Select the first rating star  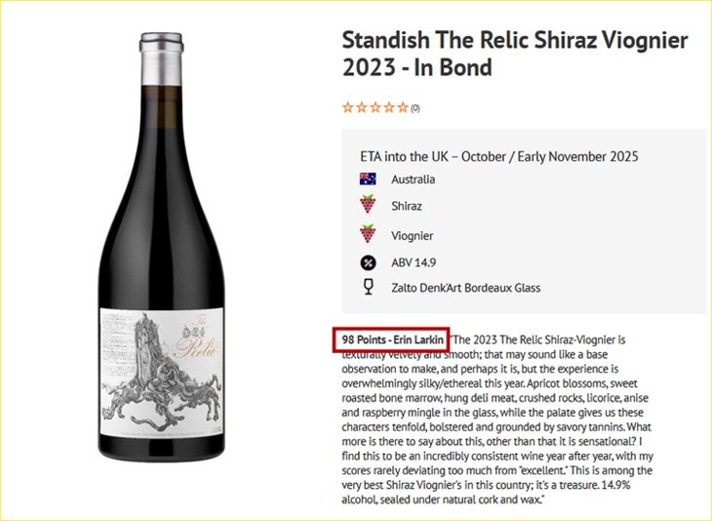click(x=347, y=107)
